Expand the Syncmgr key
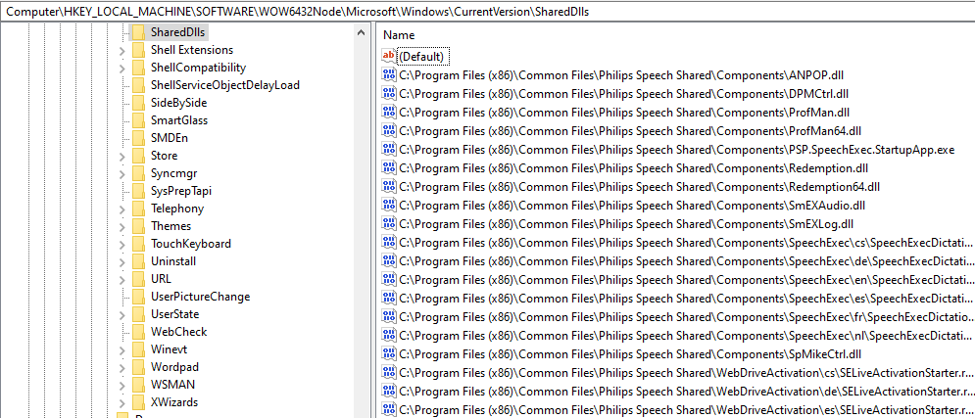 (122, 173)
